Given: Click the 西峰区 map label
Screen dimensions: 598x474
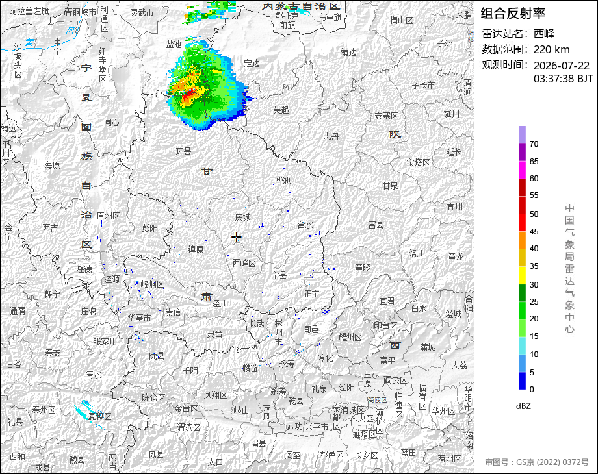Looking at the screenshot, I should (244, 263).
